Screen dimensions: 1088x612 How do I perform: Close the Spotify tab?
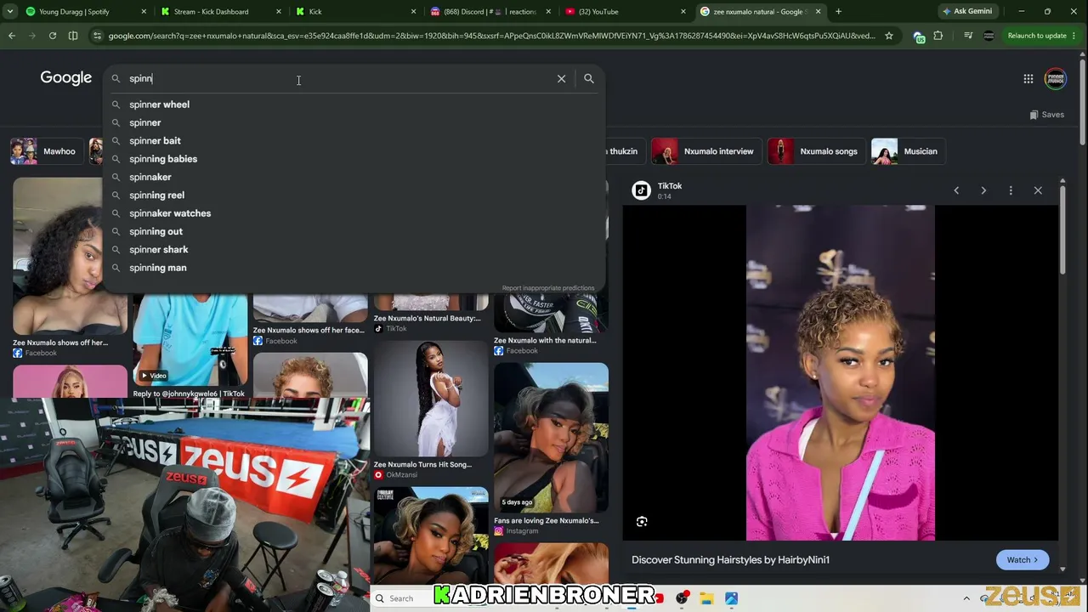[143, 12]
